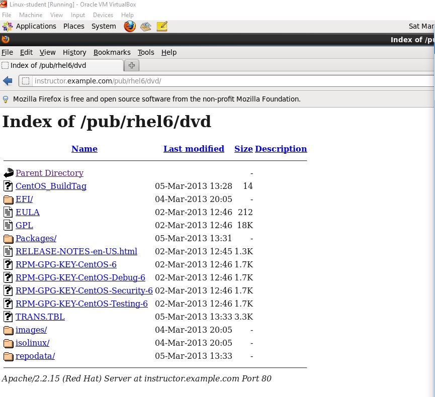Open the EFI/ directory link
435x397 pixels.
[24, 199]
